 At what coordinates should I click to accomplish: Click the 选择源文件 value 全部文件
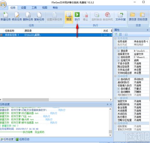[139, 54]
